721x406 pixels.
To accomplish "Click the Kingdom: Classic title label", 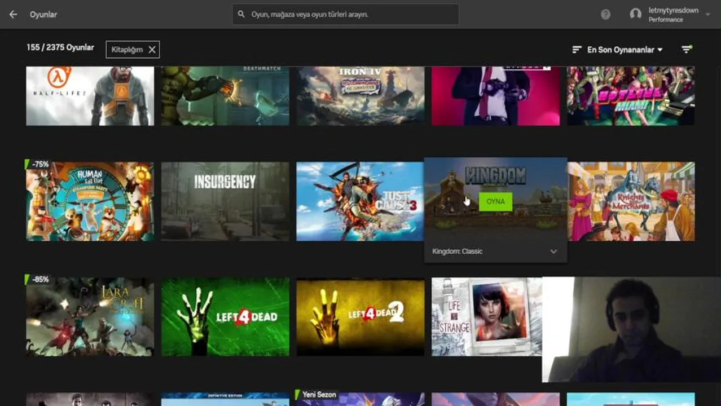I will pos(458,251).
